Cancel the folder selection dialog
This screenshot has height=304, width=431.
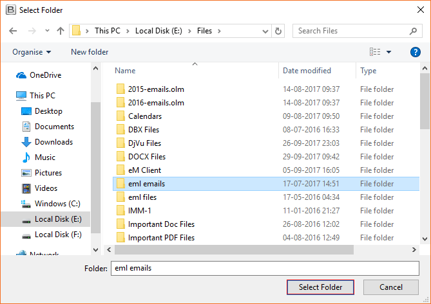tap(390, 287)
